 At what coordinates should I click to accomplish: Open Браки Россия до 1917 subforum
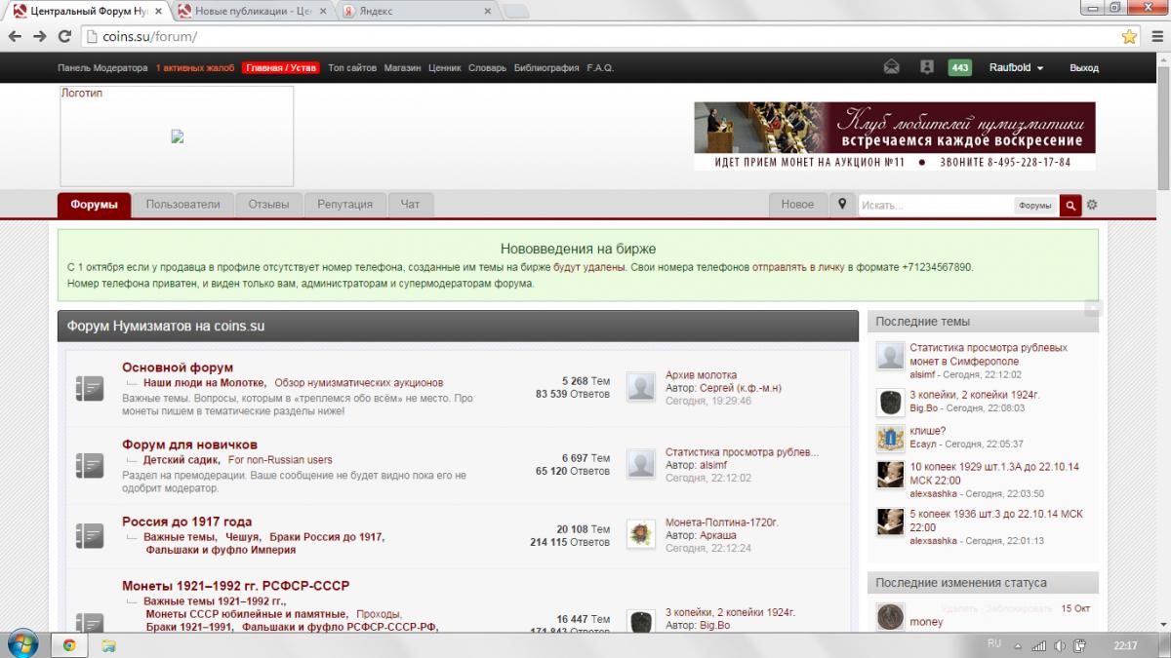coord(326,537)
